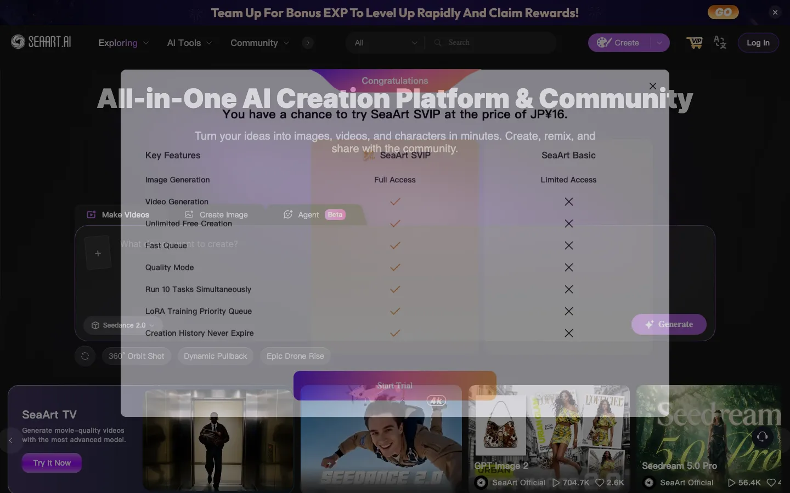Expand the Community menu
The width and height of the screenshot is (790, 493).
coord(259,43)
